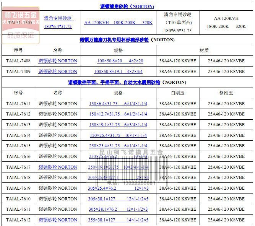This screenshot has width=255, height=226.
Task: Select the TAIAL-7408 cell
Action: 18,61
